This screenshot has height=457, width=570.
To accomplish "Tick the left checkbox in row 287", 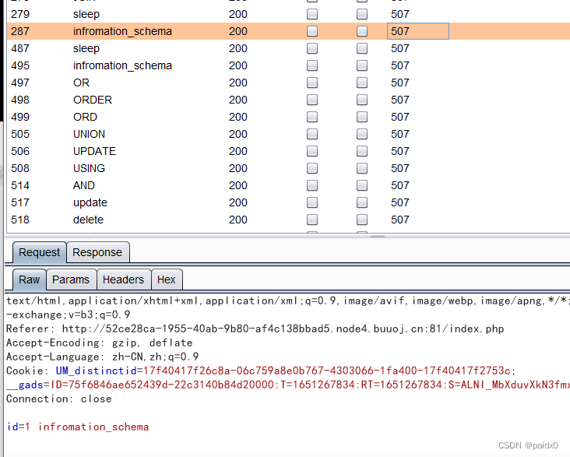I will (312, 31).
